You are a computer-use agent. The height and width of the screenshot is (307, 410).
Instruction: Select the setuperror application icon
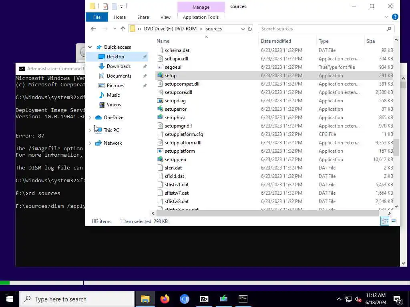(x=160, y=109)
